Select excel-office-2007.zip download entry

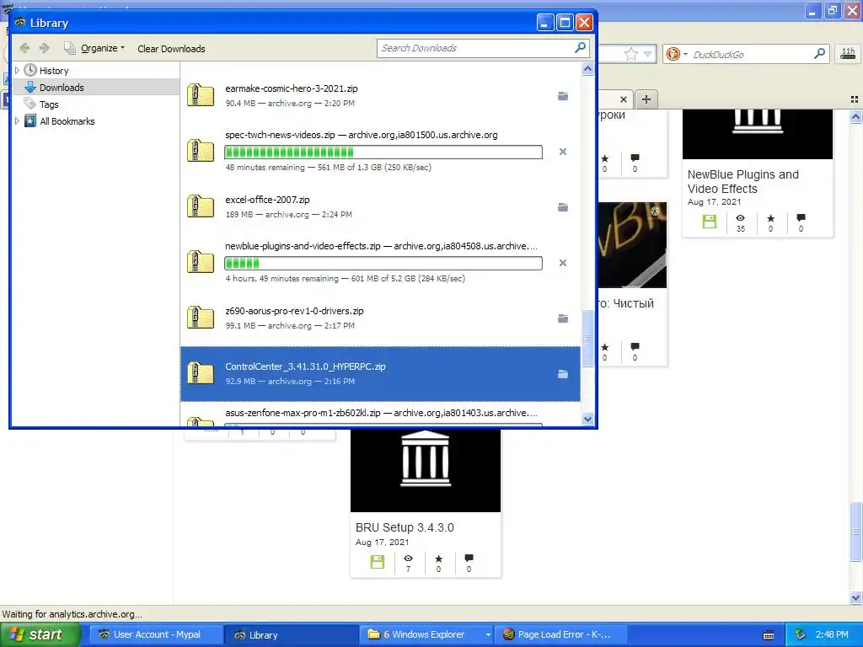click(380, 207)
